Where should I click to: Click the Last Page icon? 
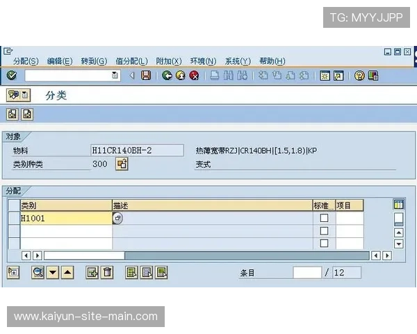(304, 76)
